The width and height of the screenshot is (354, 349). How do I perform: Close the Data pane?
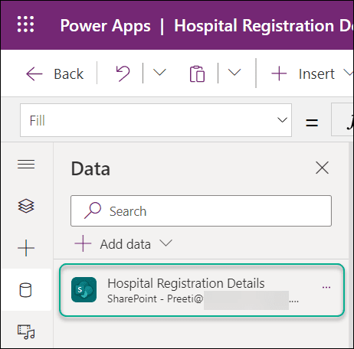tap(322, 168)
